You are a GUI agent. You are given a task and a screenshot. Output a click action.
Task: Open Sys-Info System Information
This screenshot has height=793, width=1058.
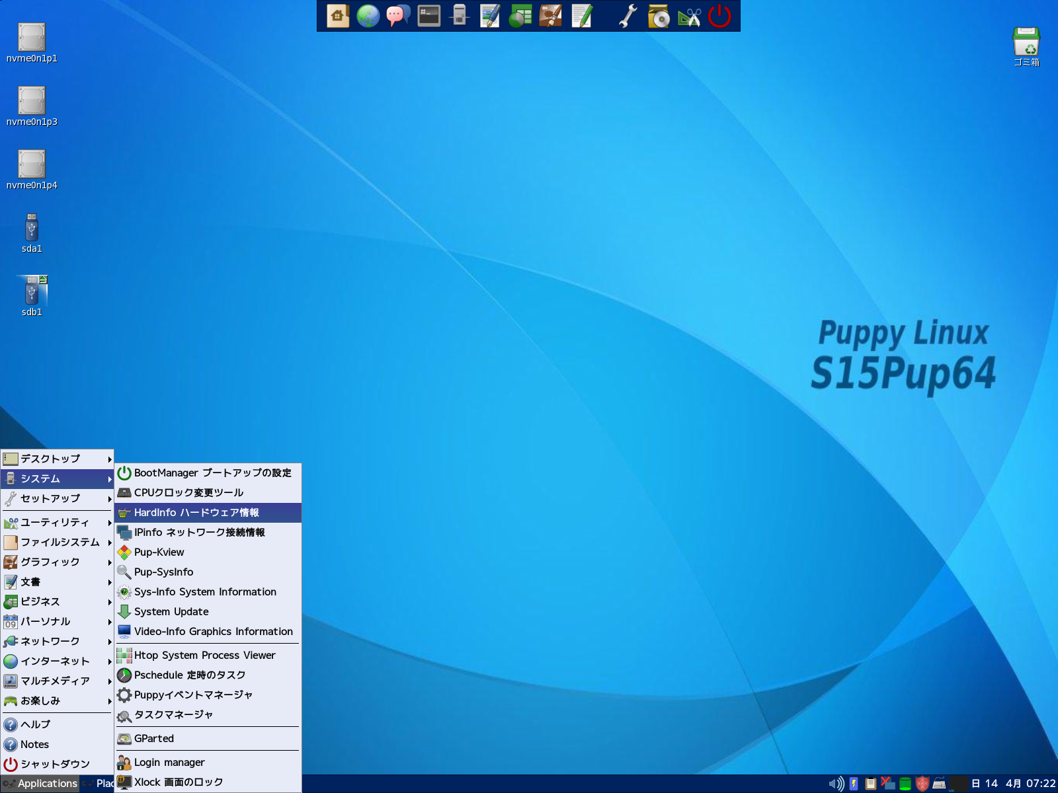[x=208, y=592]
